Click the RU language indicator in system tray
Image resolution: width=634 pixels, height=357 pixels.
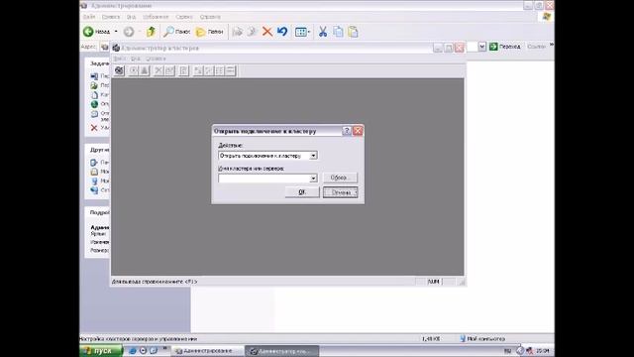tap(507, 351)
